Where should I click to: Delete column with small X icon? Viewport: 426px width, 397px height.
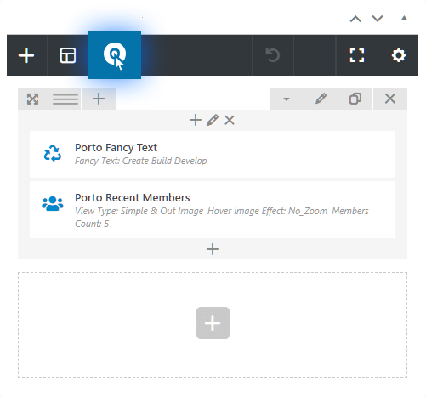tap(230, 120)
